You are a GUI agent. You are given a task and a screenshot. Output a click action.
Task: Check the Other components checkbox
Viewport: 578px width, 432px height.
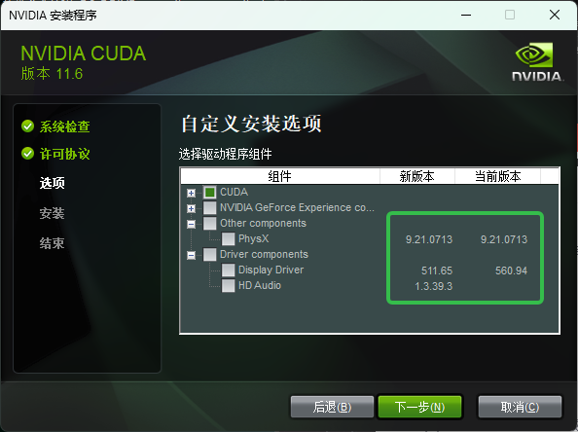(210, 224)
